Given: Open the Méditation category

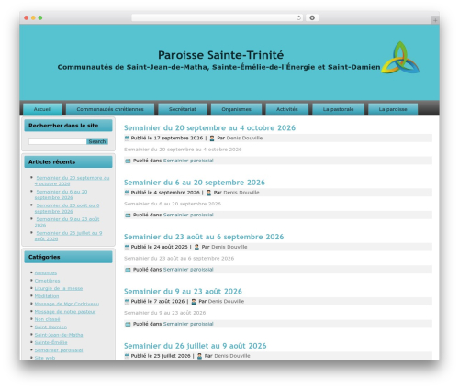Looking at the screenshot, I should tap(47, 296).
